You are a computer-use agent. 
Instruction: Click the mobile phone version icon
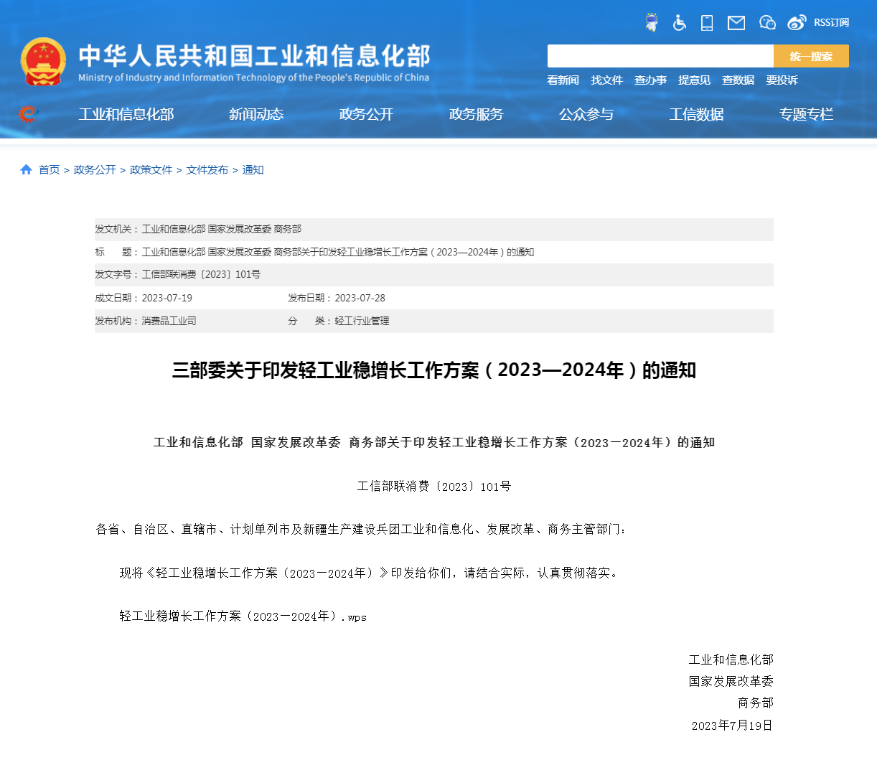click(707, 23)
